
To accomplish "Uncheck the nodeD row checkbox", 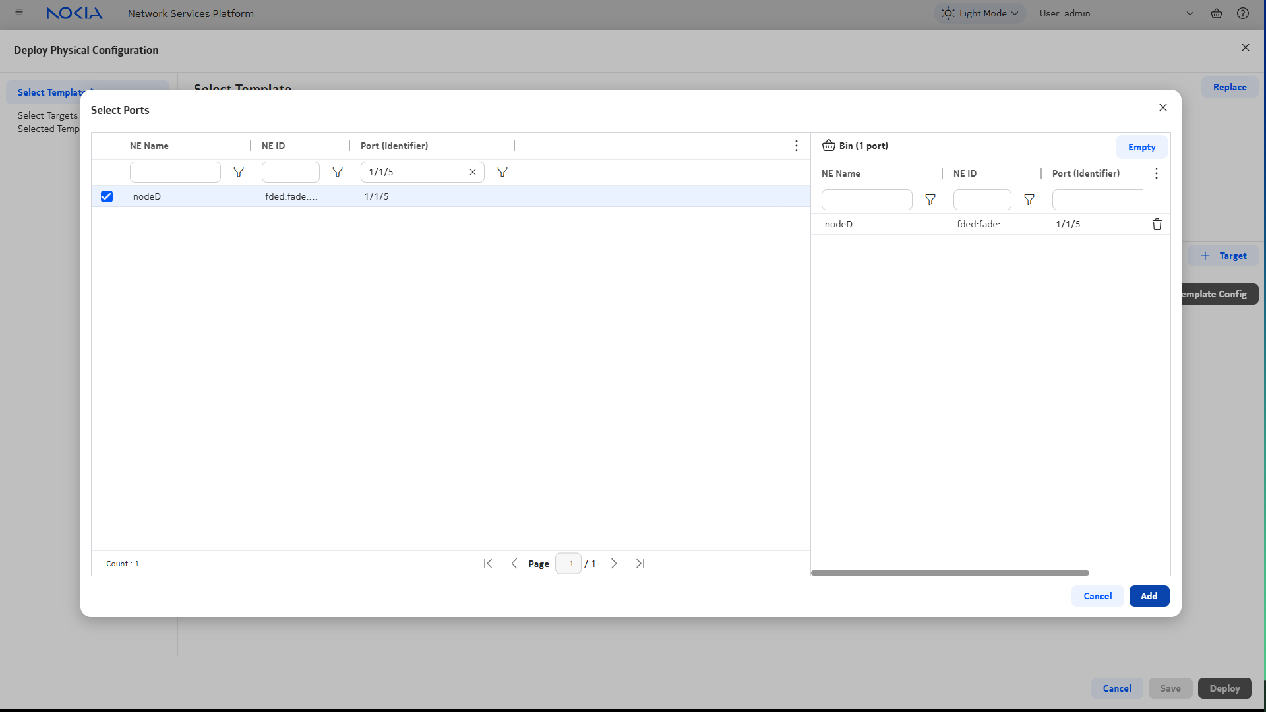I will tap(107, 196).
